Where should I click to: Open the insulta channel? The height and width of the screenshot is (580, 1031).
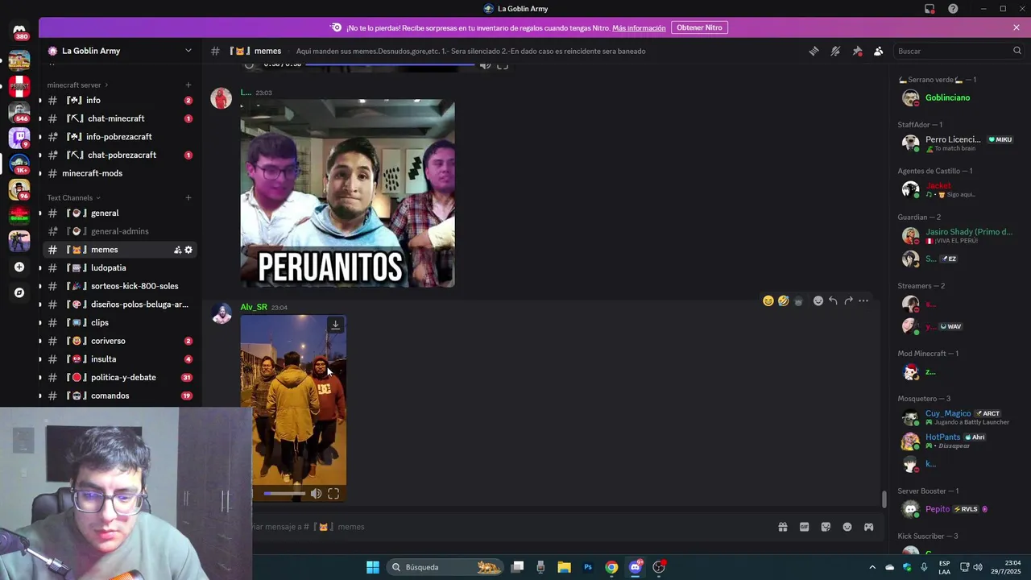119,359
